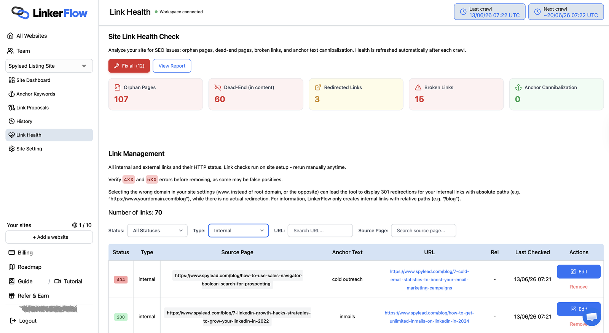
Task: Open the chat support bubble
Action: [591, 316]
